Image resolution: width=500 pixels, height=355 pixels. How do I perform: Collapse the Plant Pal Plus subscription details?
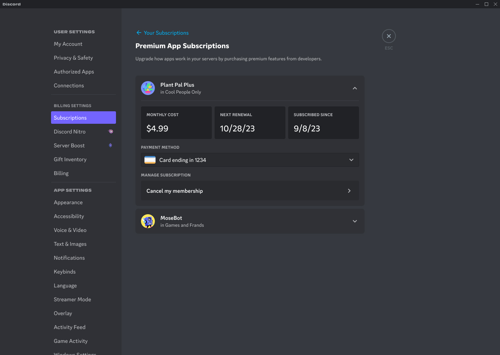pyautogui.click(x=355, y=88)
